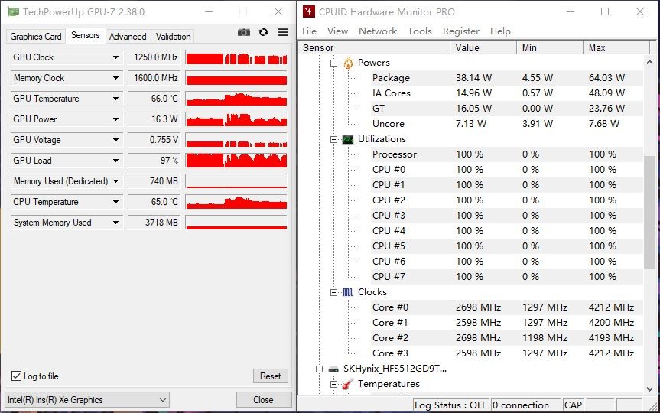Open the GPU Voltage sensor dropdown
This screenshot has height=413, width=660.
115,140
